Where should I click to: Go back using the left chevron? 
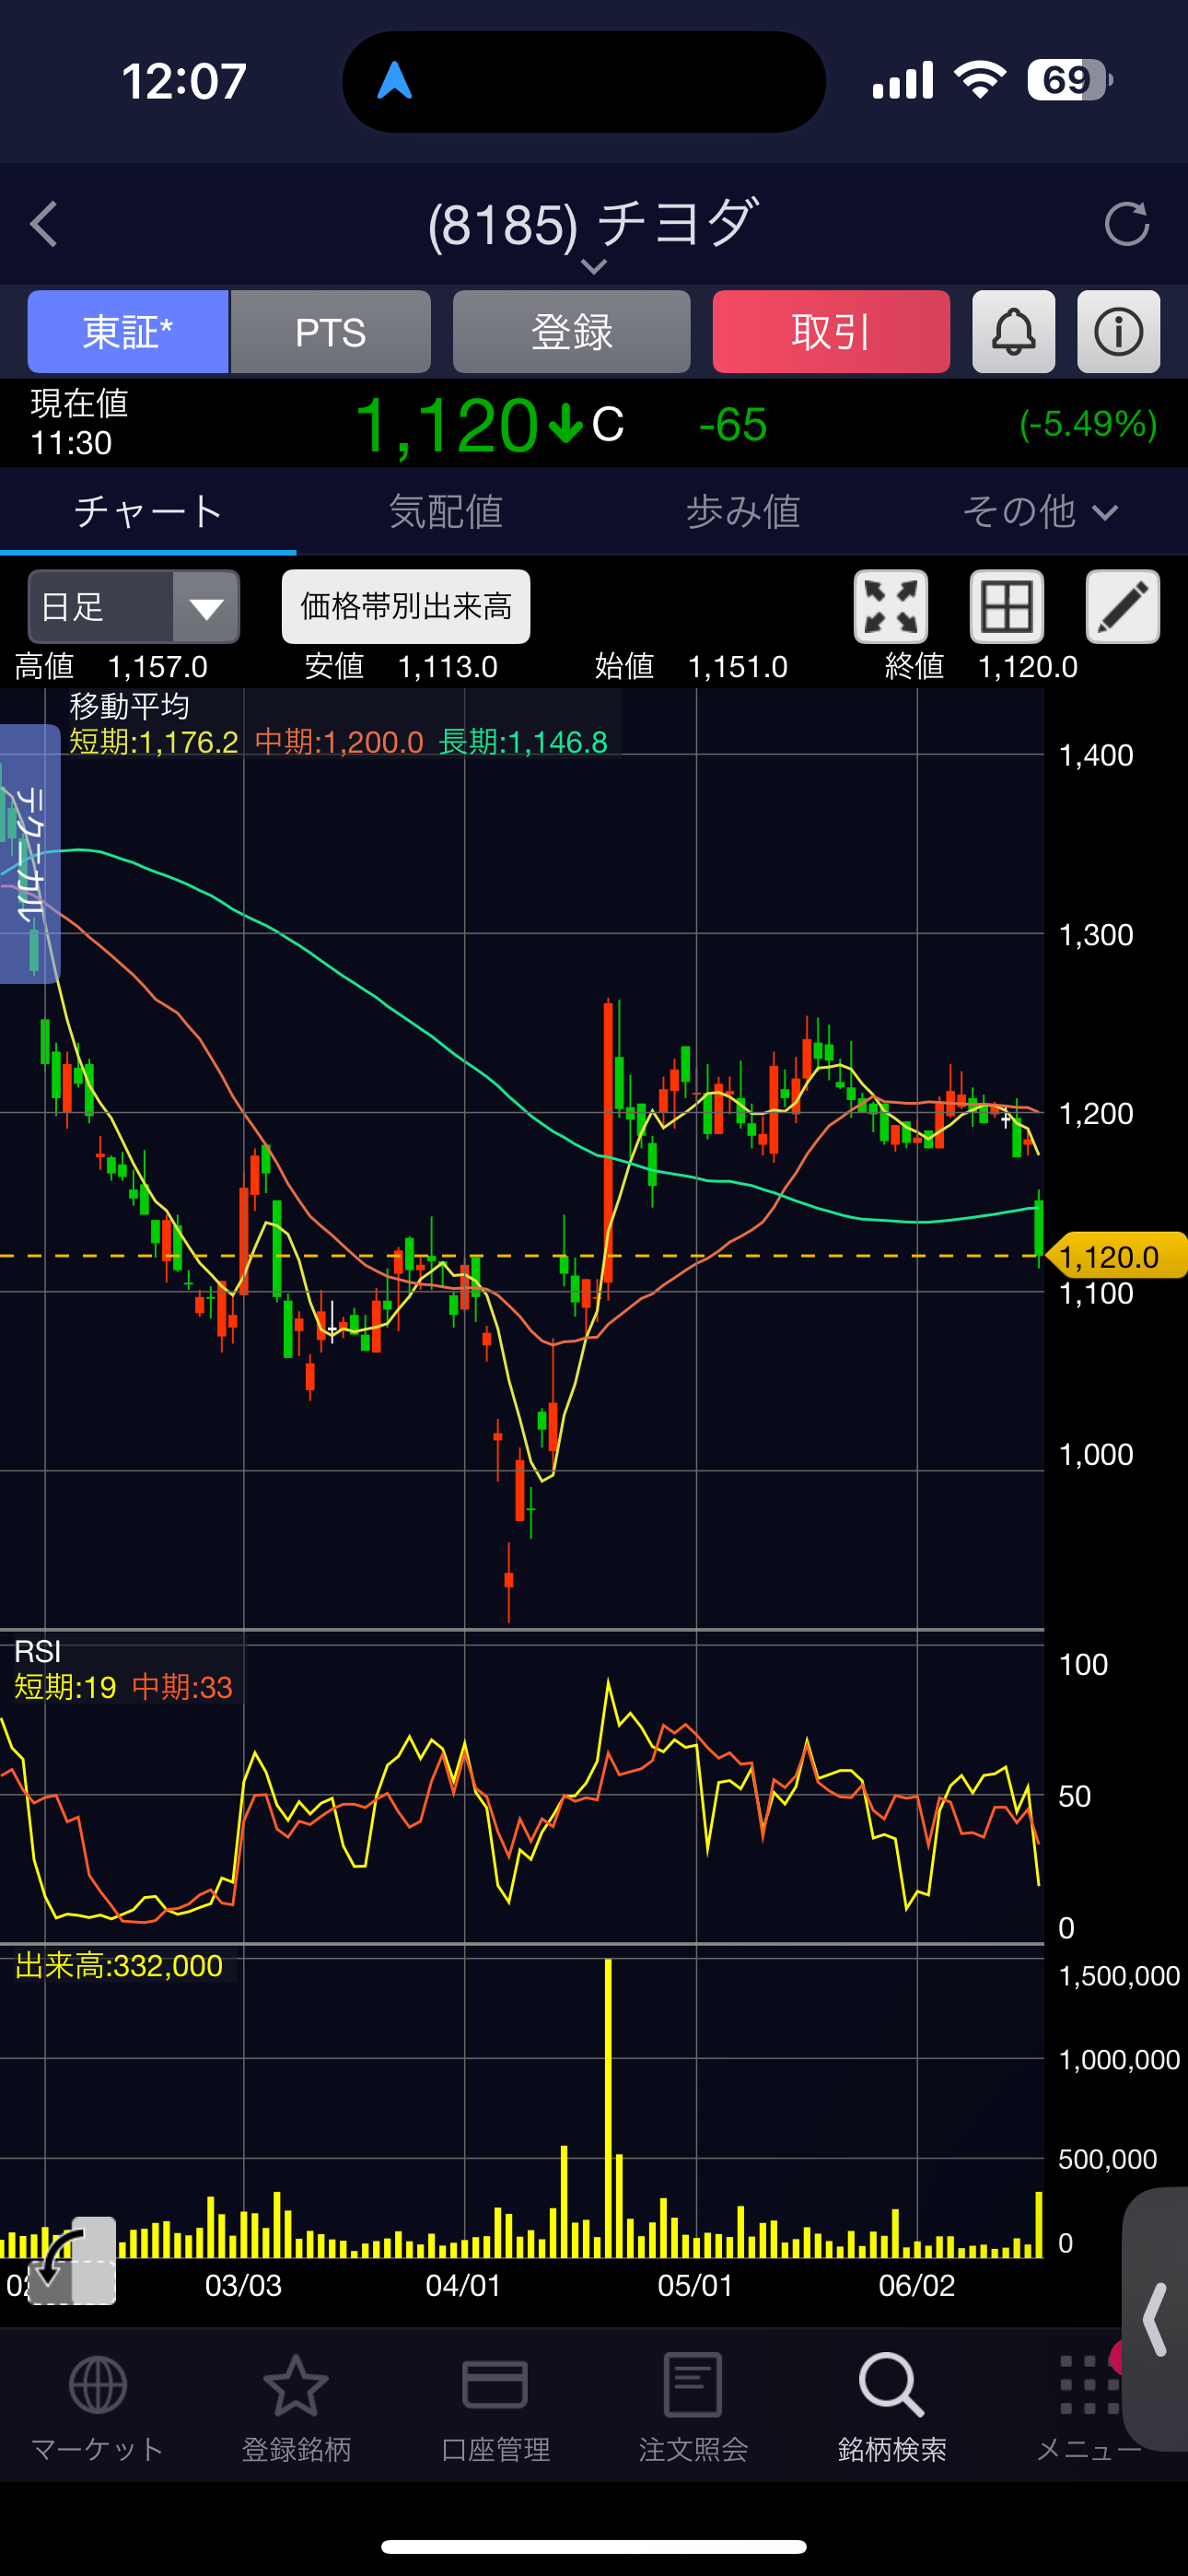pyautogui.click(x=43, y=224)
